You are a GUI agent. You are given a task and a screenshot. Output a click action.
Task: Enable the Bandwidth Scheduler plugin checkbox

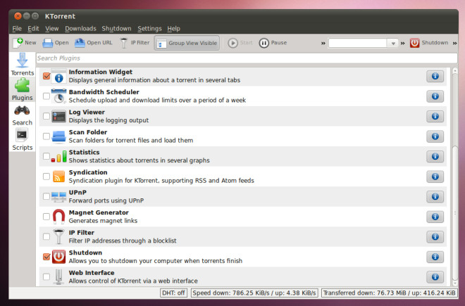click(46, 96)
